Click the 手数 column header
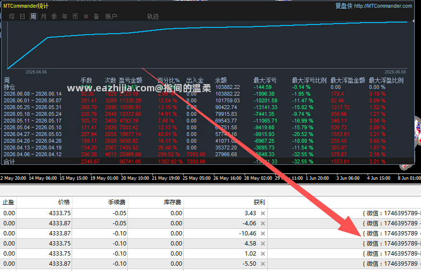 [86, 80]
